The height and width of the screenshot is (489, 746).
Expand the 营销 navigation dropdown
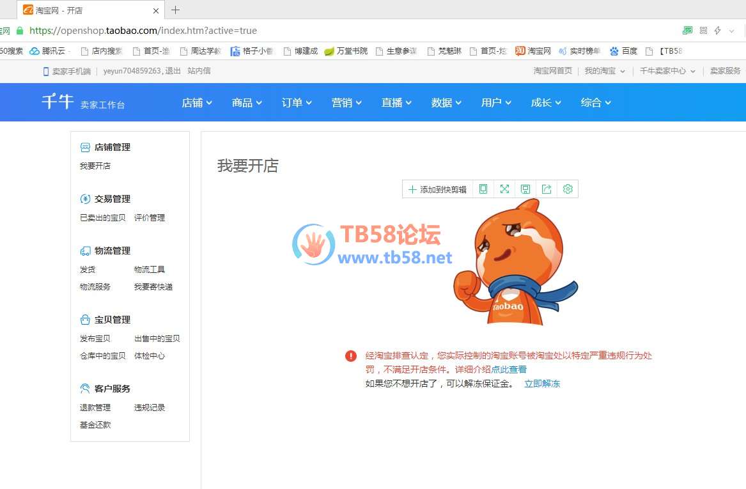[347, 102]
